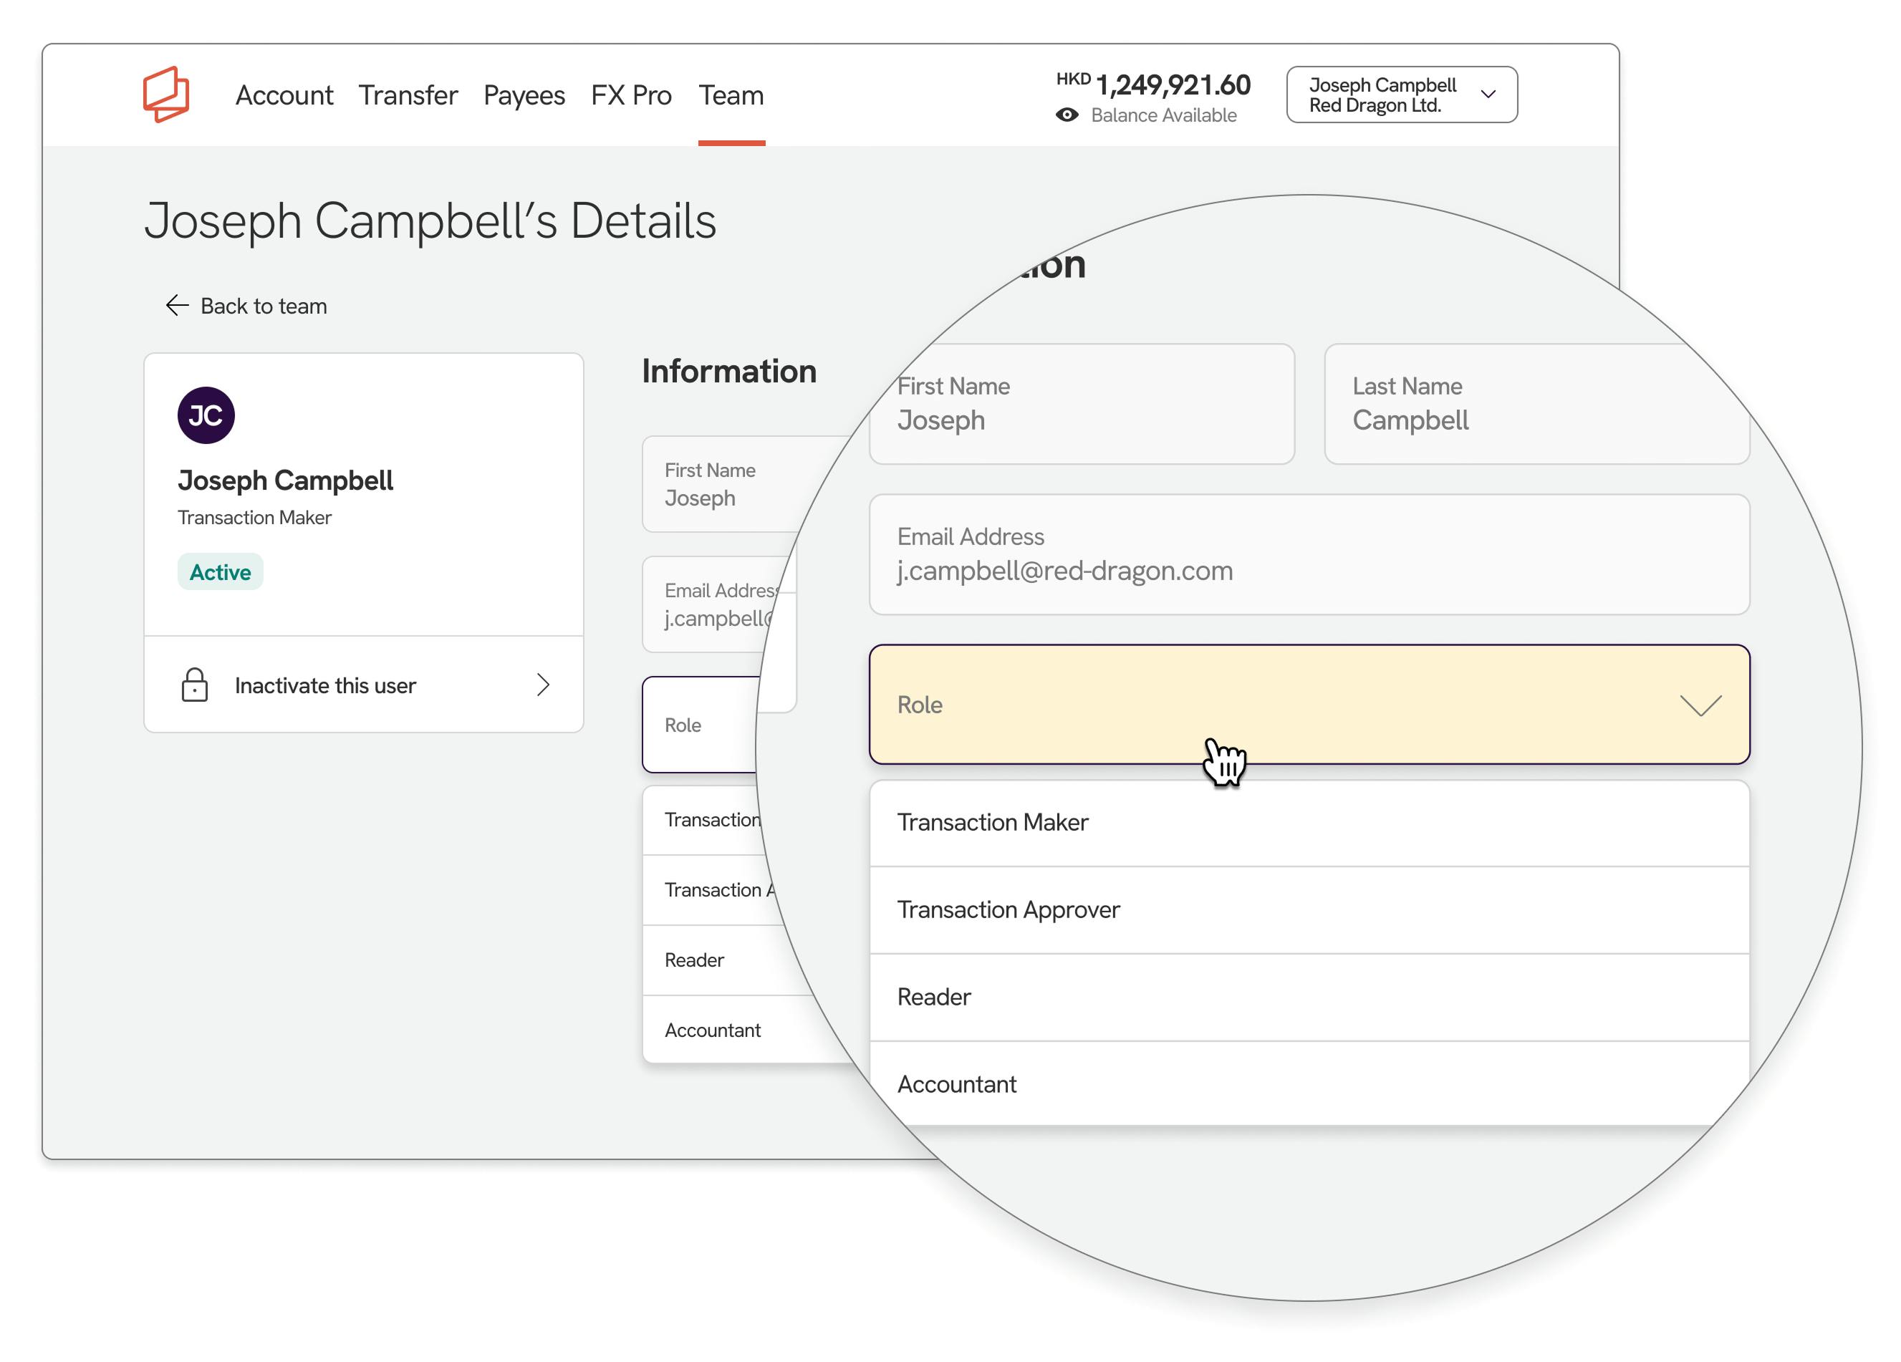Expand the magnified Role dropdown chevron
1901x1362 pixels.
1700,705
